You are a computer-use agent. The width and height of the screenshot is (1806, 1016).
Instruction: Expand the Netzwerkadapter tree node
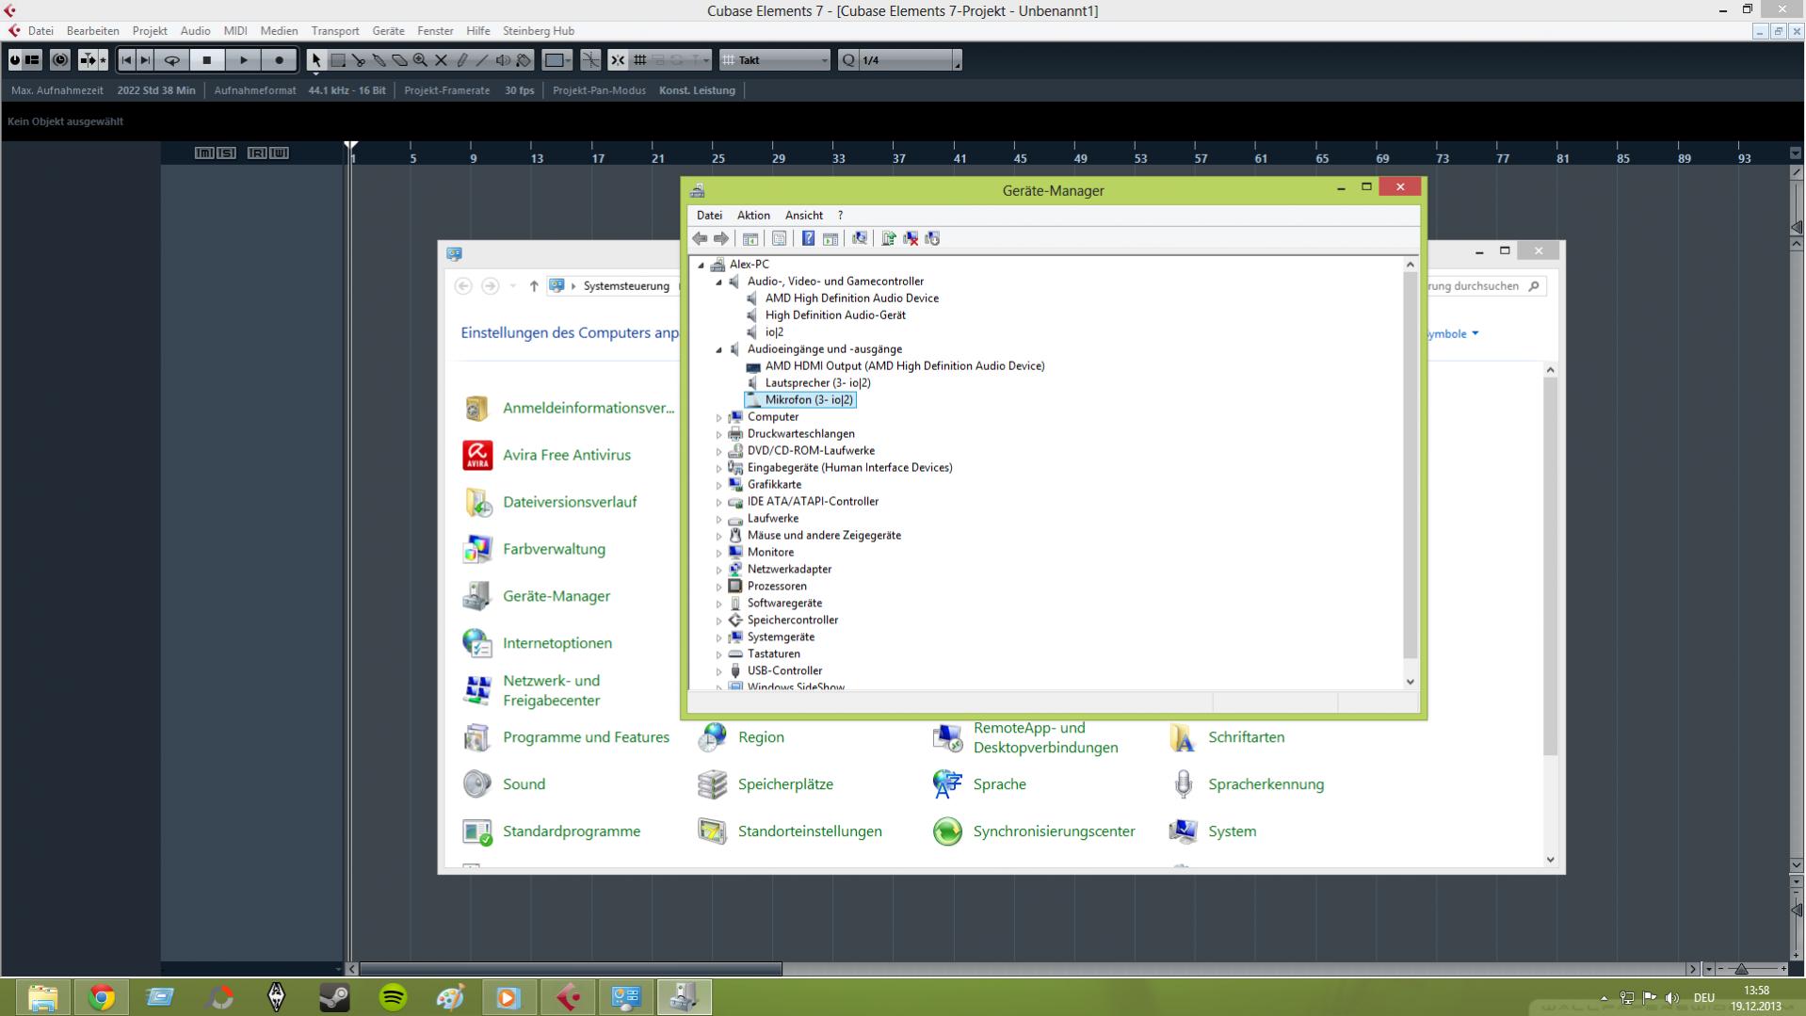tap(719, 570)
